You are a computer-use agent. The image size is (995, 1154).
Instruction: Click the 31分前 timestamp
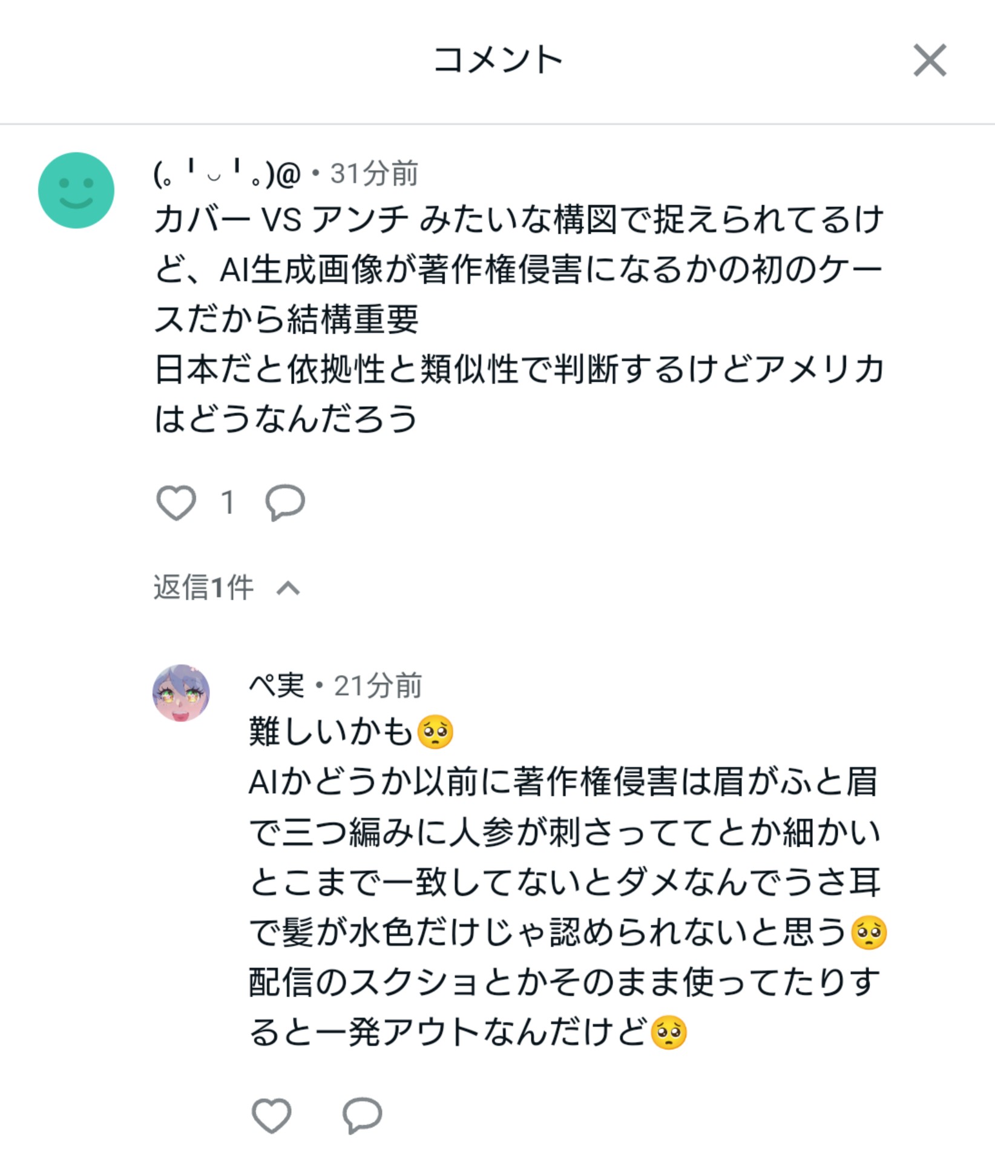(x=374, y=174)
